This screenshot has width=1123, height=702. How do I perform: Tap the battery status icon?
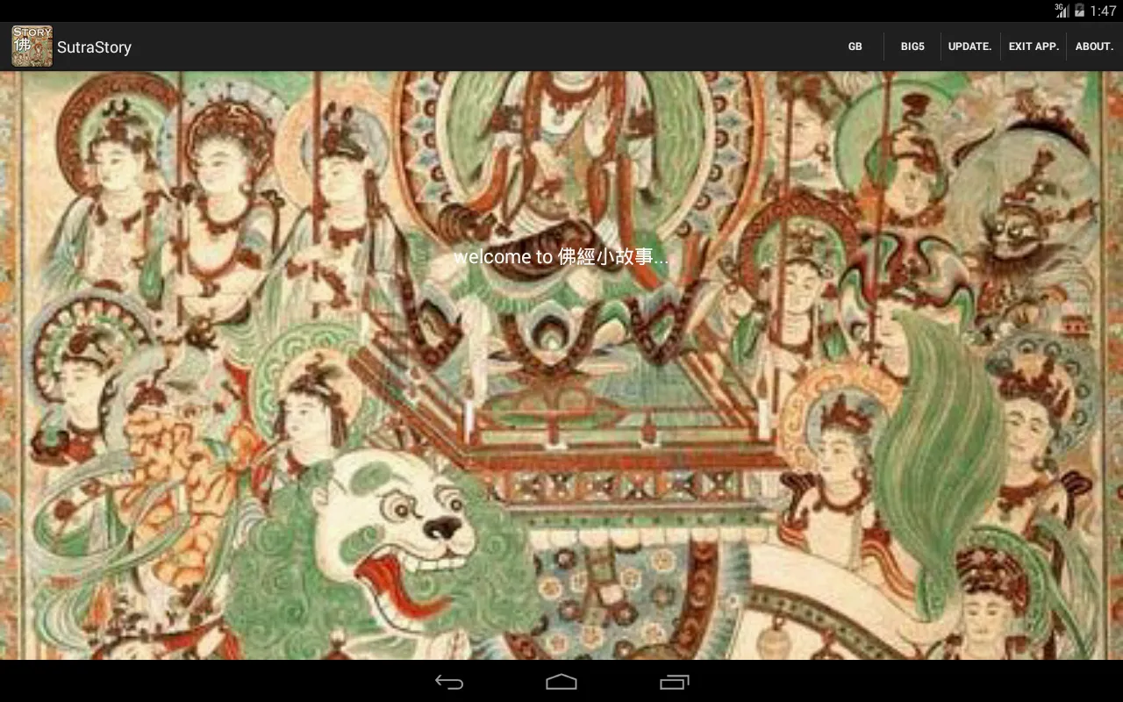(x=1080, y=11)
